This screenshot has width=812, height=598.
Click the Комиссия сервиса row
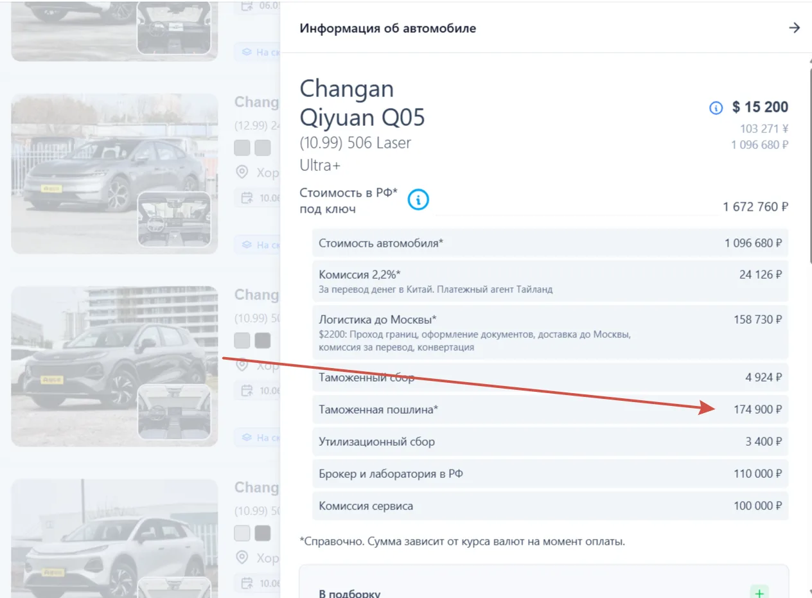click(551, 506)
